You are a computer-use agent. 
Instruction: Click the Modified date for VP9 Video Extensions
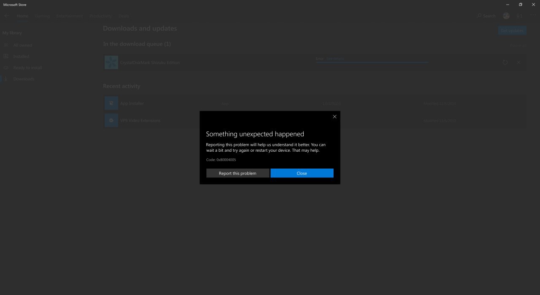(x=440, y=121)
